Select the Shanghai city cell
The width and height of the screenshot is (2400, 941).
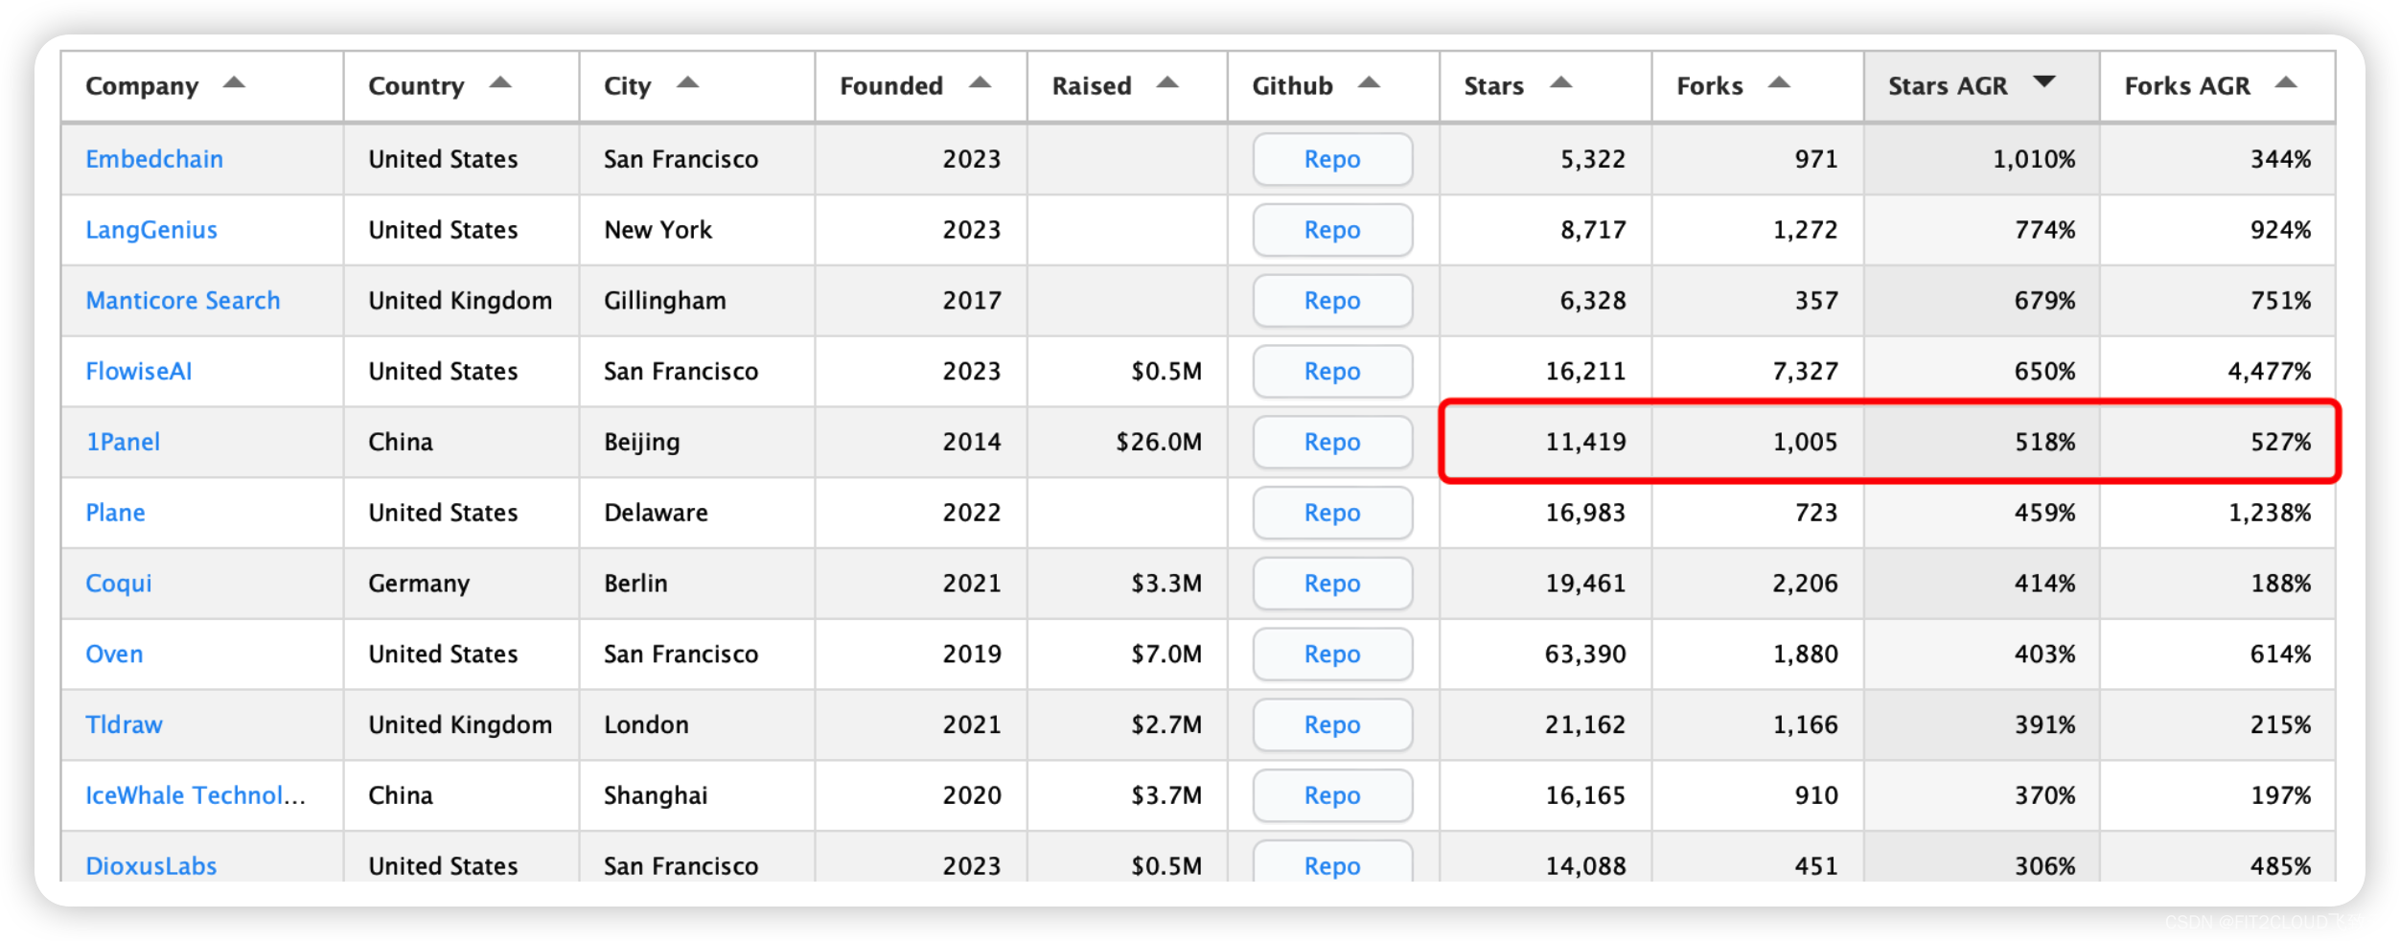[697, 795]
